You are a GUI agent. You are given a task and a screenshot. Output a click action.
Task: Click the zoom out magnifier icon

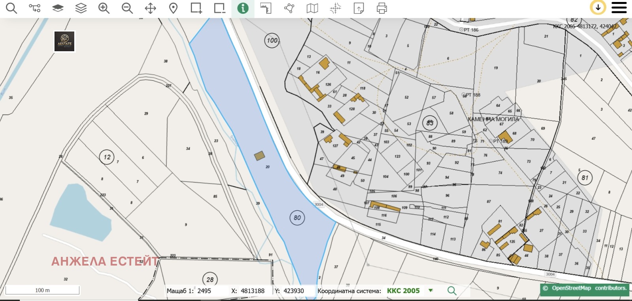point(127,8)
